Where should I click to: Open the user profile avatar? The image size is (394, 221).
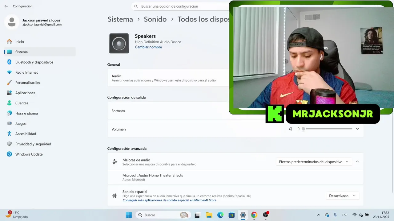click(x=12, y=22)
